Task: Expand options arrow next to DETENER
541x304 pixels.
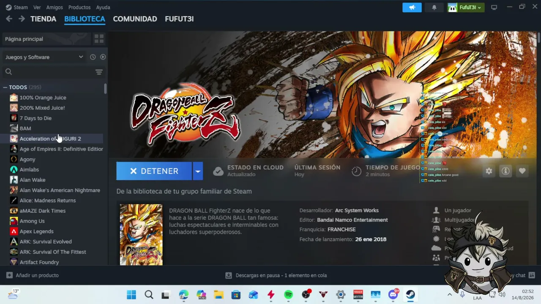Action: (x=198, y=171)
